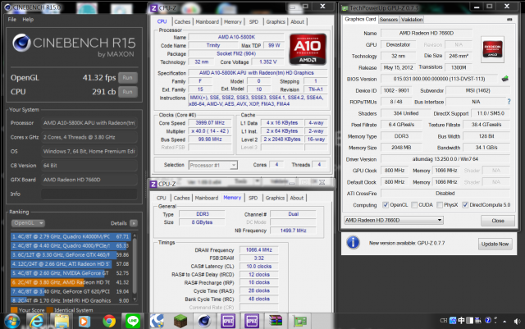Switch to Cinebench taskbar icon
This screenshot has height=329, width=525.
point(204,322)
